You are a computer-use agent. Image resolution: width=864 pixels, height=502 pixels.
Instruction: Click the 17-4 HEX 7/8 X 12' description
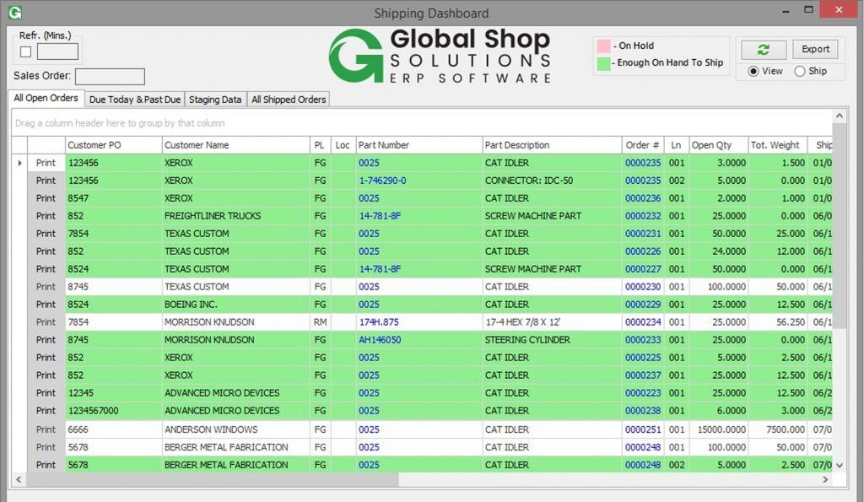coord(552,321)
